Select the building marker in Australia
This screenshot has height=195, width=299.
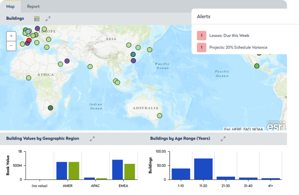(x=160, y=116)
